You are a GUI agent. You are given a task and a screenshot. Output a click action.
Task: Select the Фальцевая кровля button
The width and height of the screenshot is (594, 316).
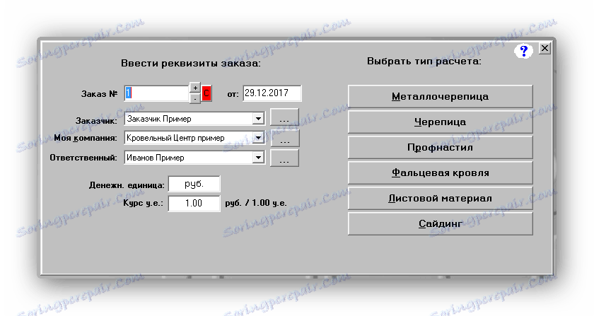pyautogui.click(x=440, y=172)
